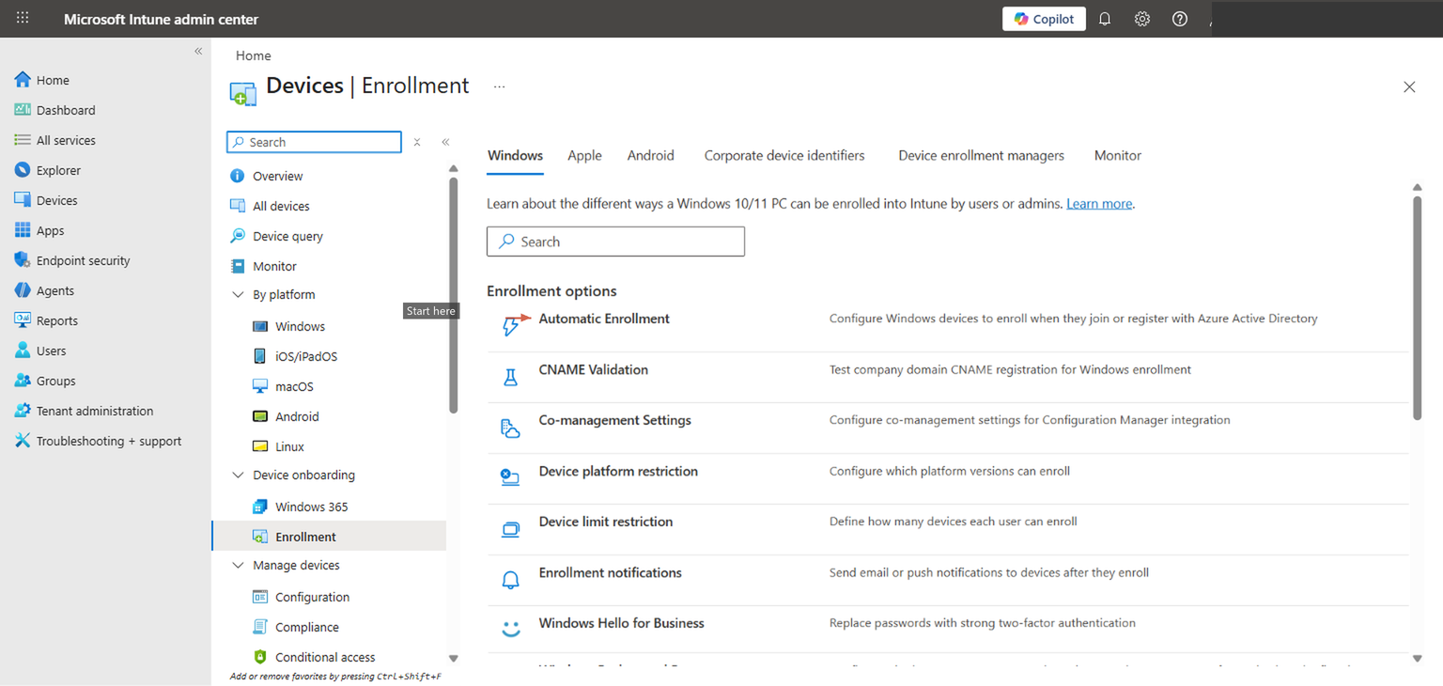Open the notifications bell
Screen dimensions: 1443x686
click(x=1104, y=18)
